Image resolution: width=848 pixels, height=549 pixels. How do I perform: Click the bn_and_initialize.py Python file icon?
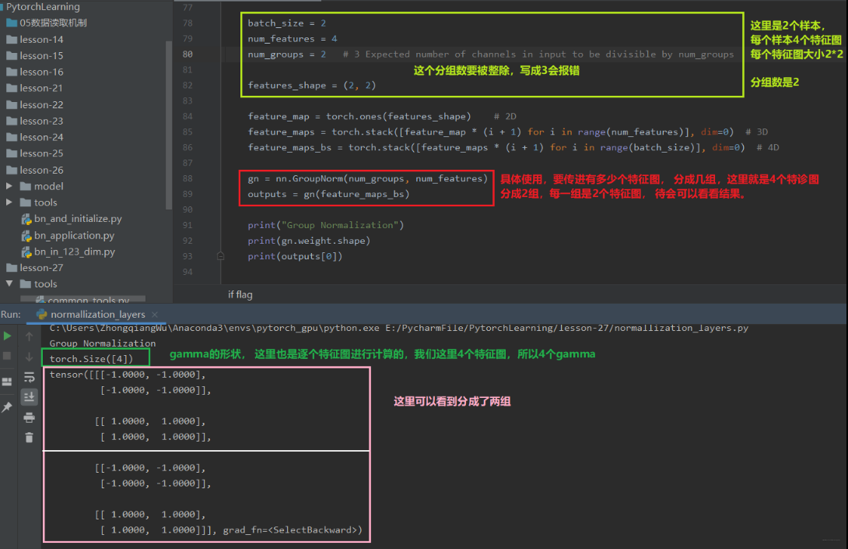tap(26, 219)
